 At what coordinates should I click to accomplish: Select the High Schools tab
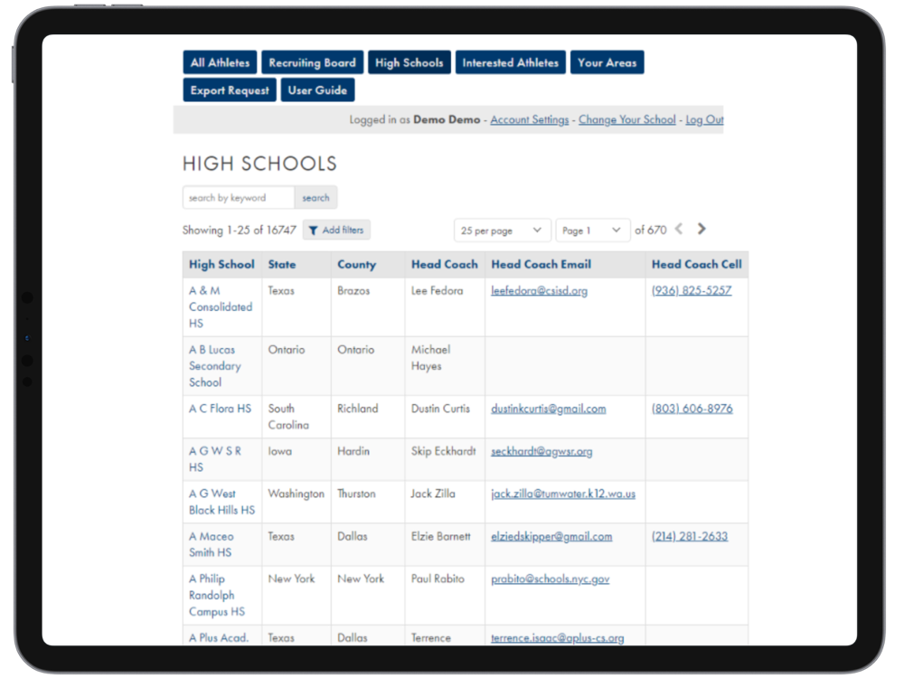(409, 62)
